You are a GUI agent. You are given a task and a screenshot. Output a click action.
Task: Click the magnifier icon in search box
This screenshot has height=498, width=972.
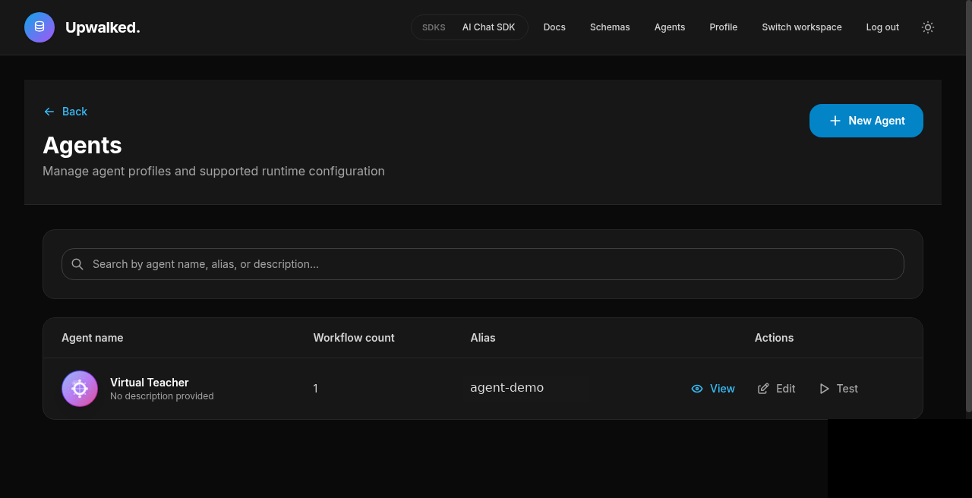[x=77, y=264]
